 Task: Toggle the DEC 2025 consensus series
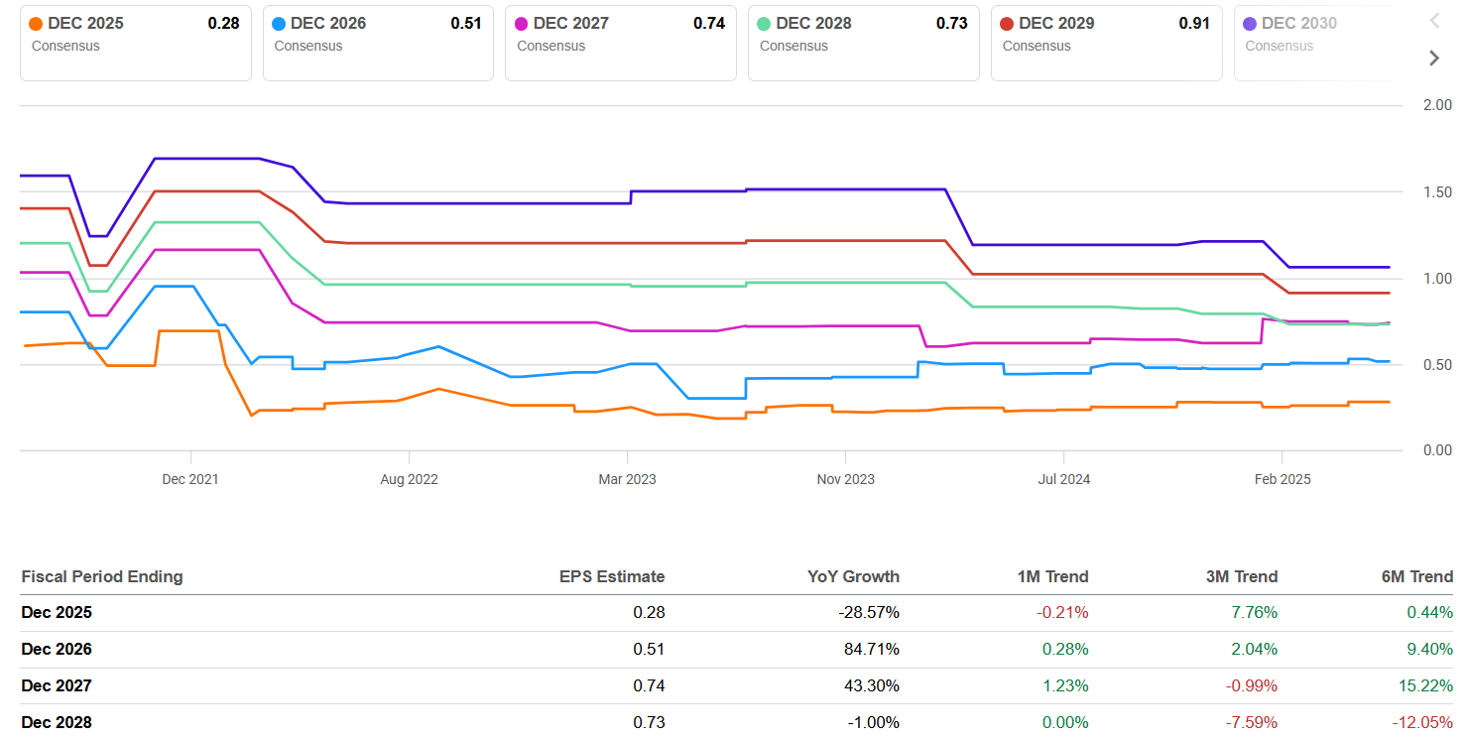coord(135,43)
